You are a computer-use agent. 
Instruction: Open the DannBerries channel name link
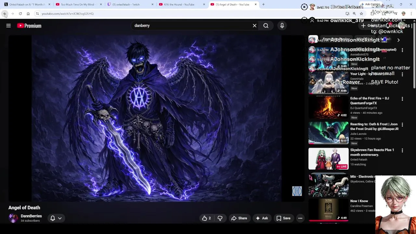[x=31, y=216]
